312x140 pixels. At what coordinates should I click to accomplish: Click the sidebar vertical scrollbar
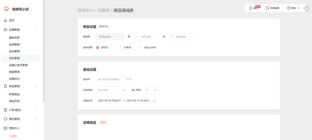(43, 51)
